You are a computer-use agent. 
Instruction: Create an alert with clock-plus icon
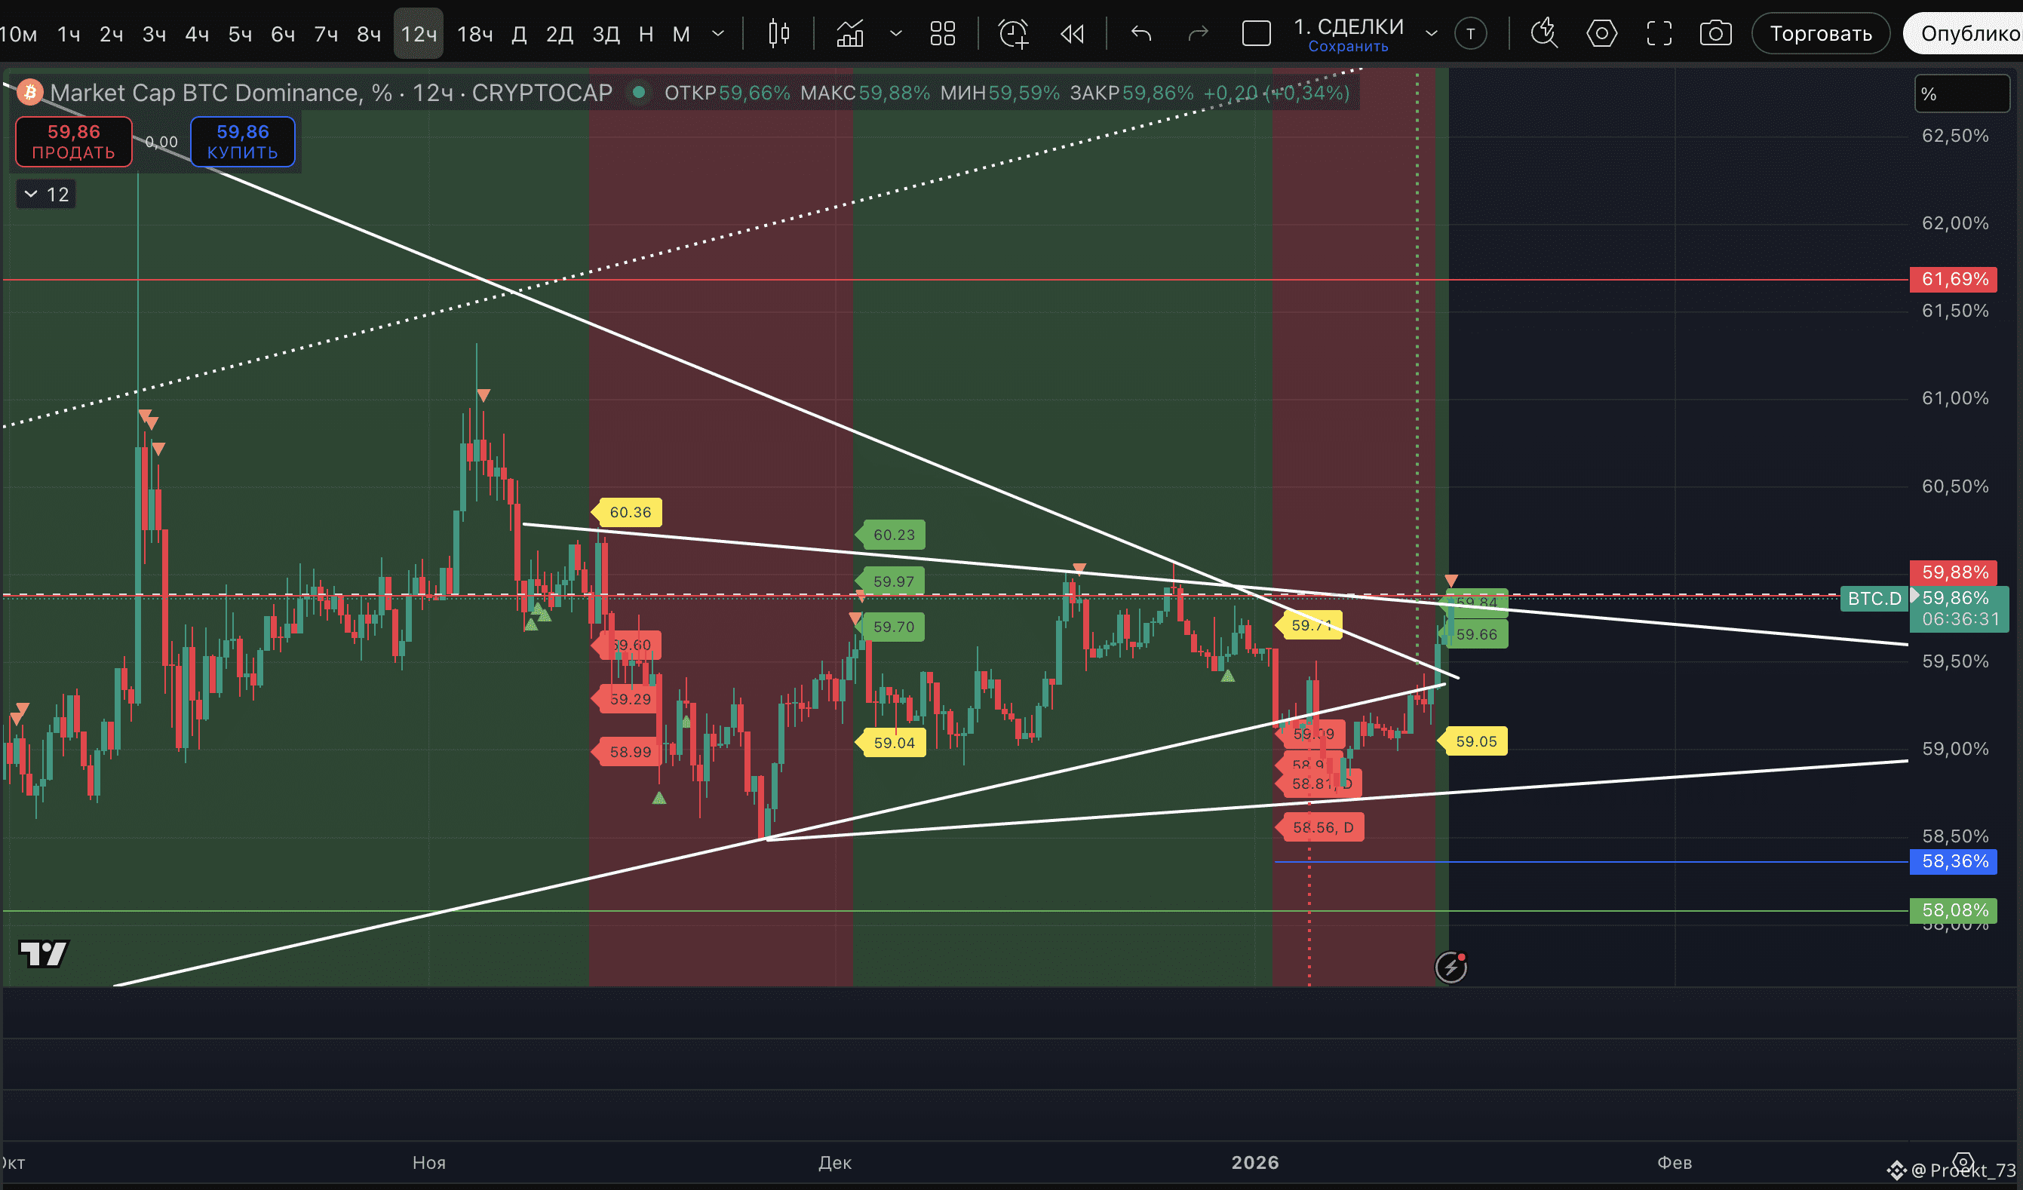(x=1012, y=34)
